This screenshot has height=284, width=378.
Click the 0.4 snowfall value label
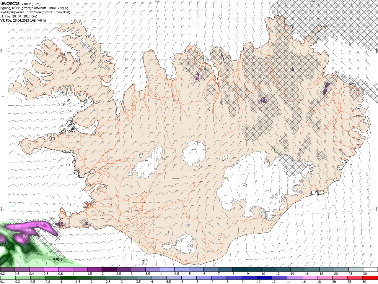pos(25,236)
